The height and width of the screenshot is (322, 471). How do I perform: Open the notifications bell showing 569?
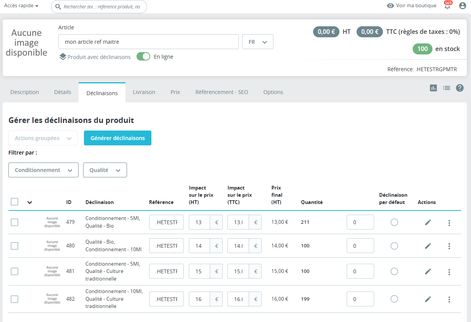[x=447, y=6]
